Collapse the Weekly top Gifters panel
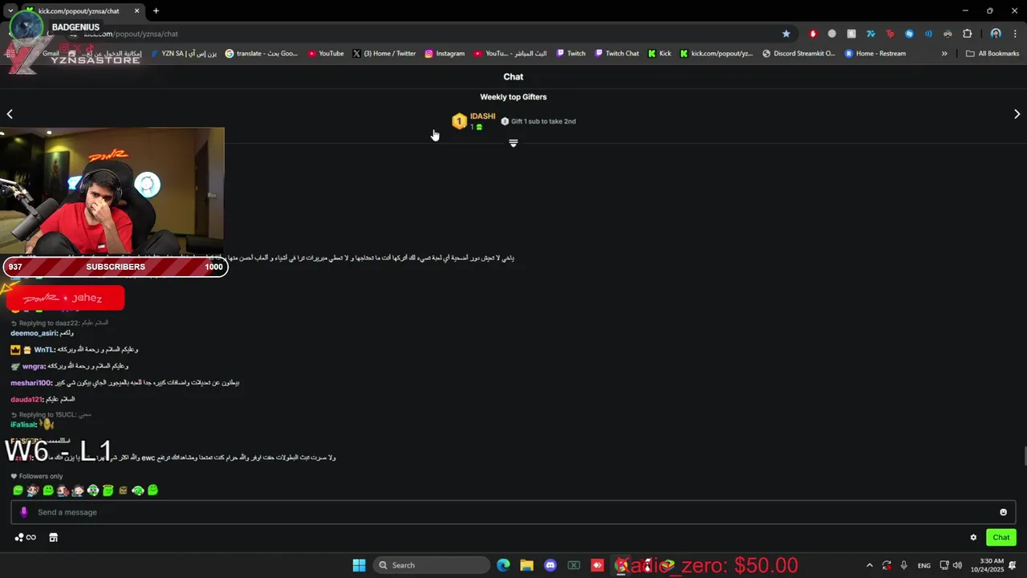 click(x=513, y=144)
